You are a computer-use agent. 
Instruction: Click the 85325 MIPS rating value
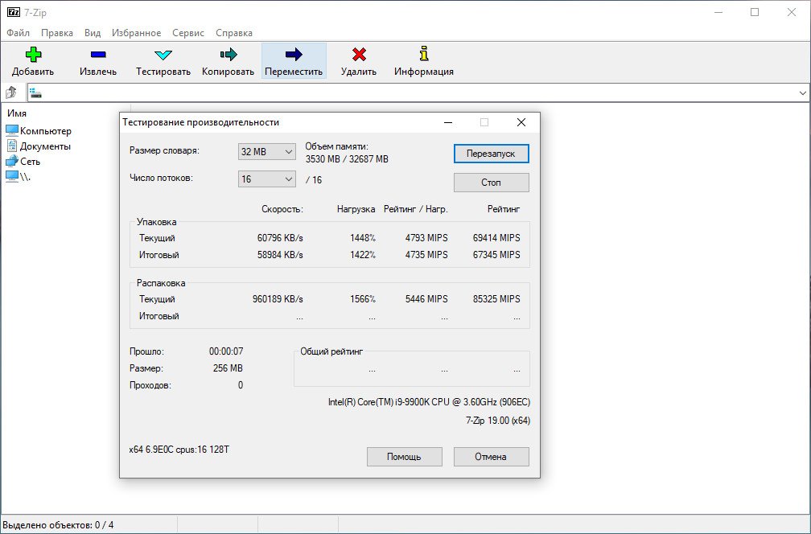496,299
